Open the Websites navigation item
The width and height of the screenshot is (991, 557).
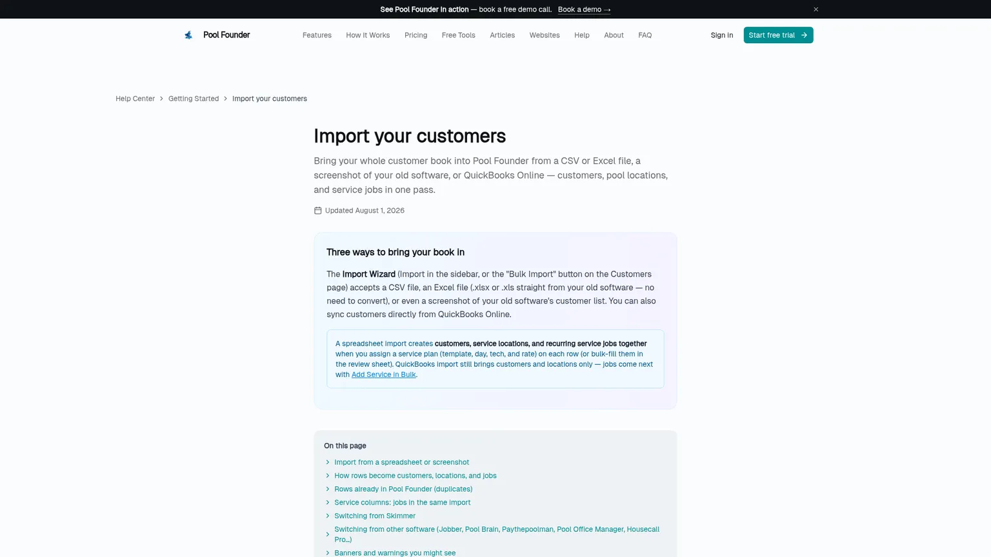(x=545, y=35)
